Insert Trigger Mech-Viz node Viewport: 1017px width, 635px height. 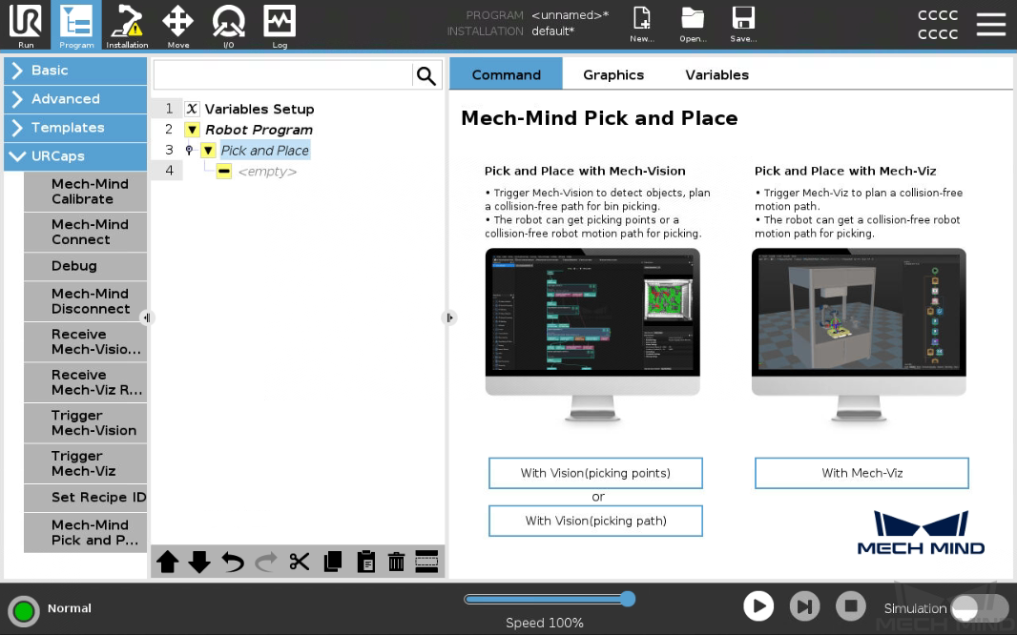[86, 463]
